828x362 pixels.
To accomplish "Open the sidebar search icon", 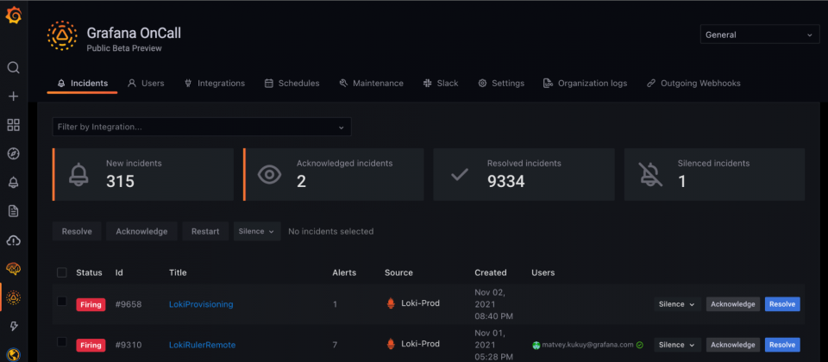I will [x=13, y=67].
